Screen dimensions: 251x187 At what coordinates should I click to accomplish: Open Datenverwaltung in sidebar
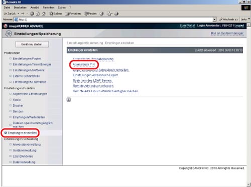pyautogui.click(x=24, y=162)
